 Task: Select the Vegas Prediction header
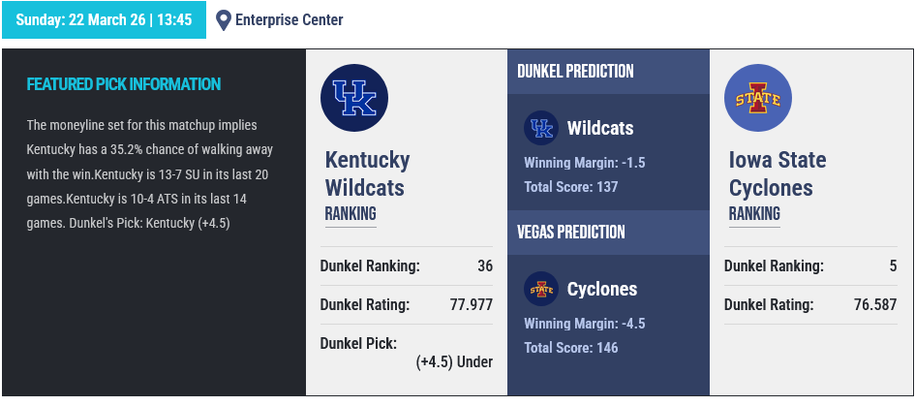pyautogui.click(x=571, y=233)
